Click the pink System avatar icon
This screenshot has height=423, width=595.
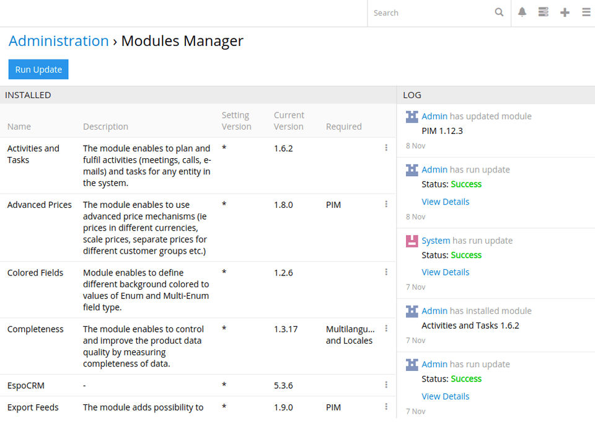pos(412,241)
